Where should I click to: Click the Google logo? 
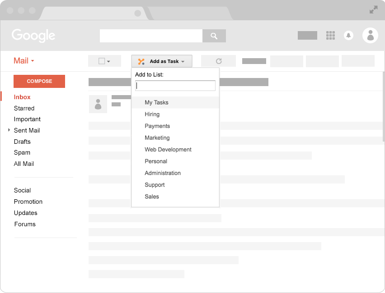point(33,36)
